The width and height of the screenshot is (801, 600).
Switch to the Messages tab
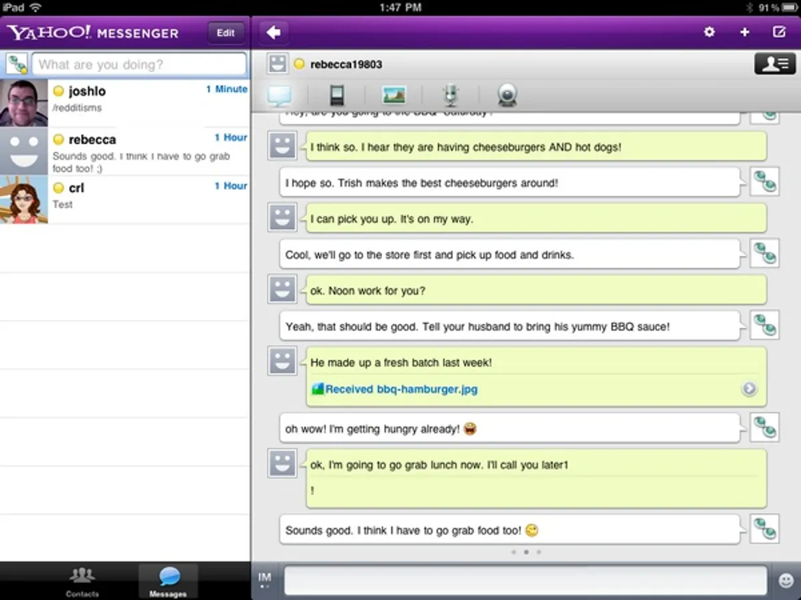[x=168, y=581]
